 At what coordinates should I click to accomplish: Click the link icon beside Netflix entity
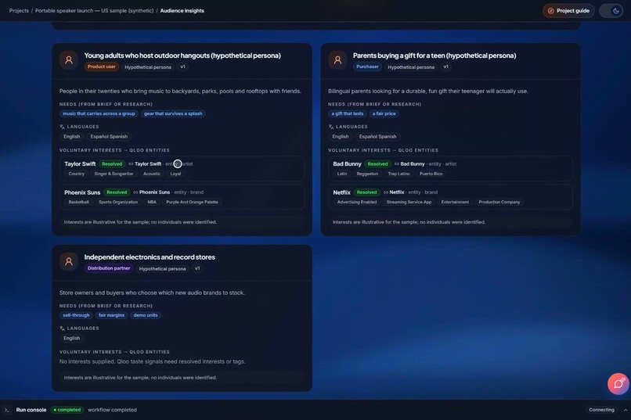(386, 192)
